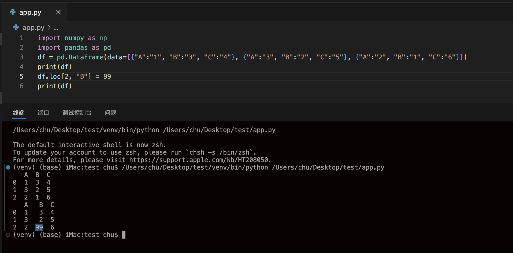Viewport: 513px width, 253px height.
Task: Show the 问题 panel tab
Action: (x=110, y=113)
